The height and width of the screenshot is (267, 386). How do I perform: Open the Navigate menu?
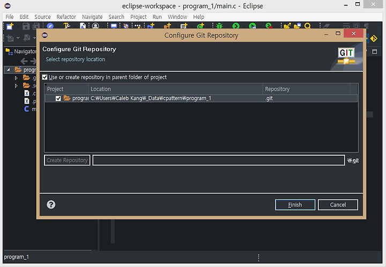point(92,17)
